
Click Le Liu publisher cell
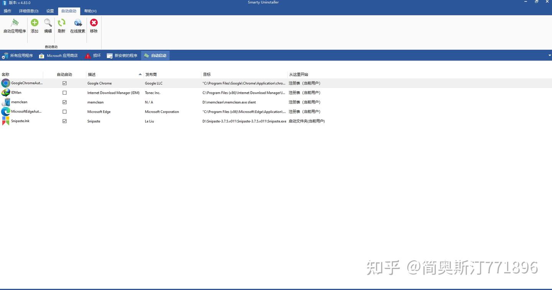coord(149,121)
